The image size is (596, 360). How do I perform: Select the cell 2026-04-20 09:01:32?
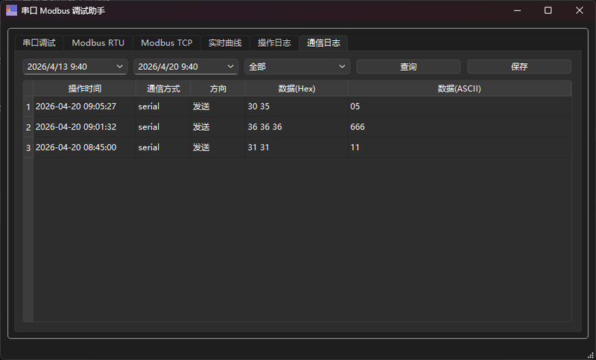[85, 127]
